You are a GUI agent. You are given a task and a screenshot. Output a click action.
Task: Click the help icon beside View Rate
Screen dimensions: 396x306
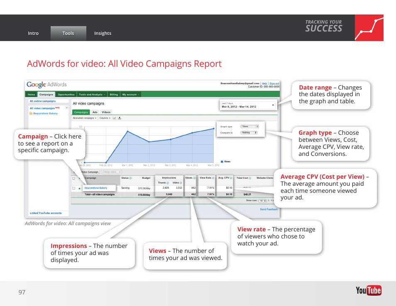pos(213,178)
